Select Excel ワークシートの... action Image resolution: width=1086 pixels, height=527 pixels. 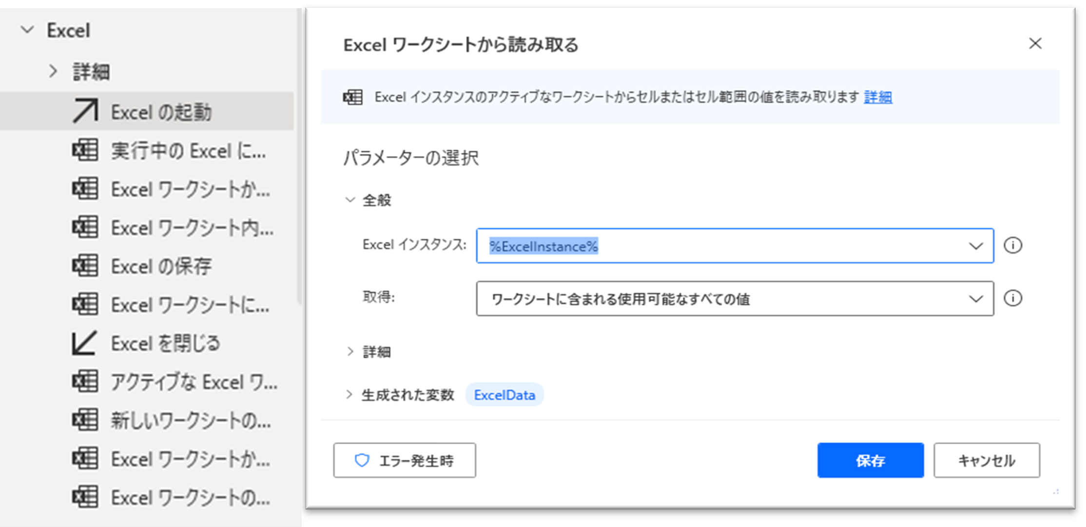(191, 498)
